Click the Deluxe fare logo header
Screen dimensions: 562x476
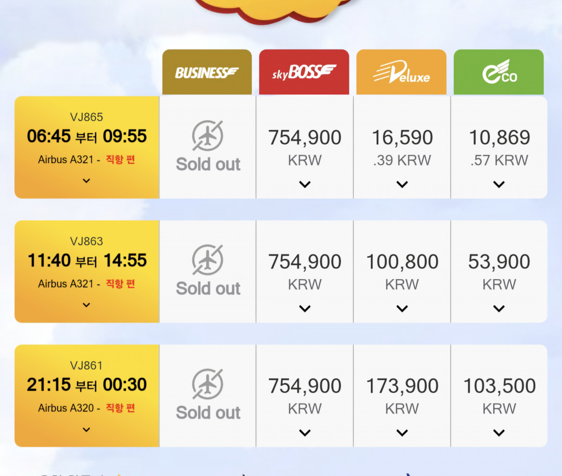coord(401,72)
